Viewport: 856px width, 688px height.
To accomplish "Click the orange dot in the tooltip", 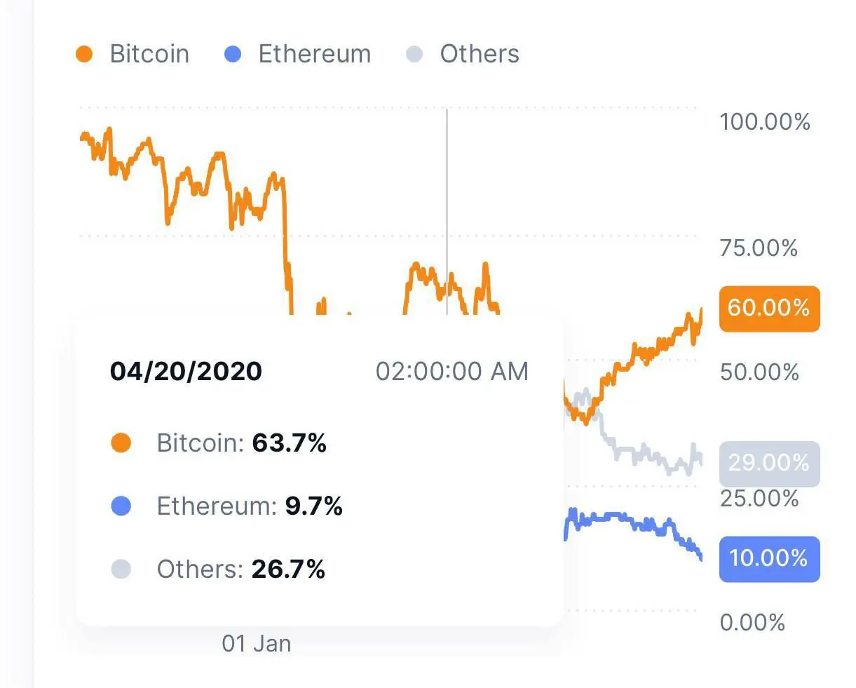I will tap(121, 443).
